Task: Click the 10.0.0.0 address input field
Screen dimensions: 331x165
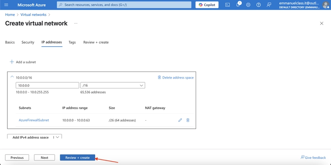Action: coord(47,85)
